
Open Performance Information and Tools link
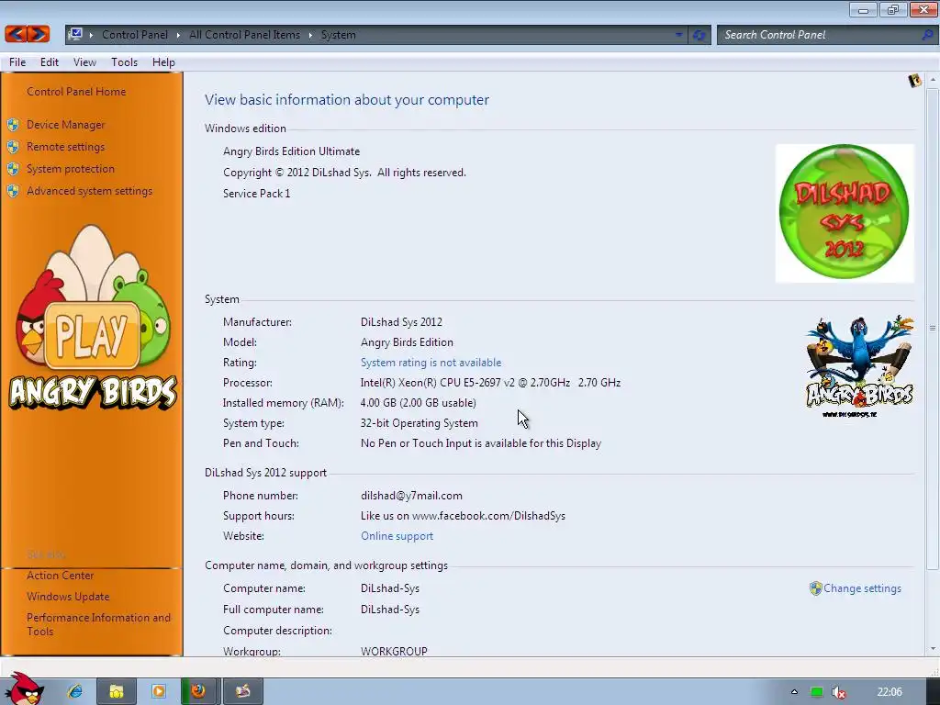tap(98, 624)
